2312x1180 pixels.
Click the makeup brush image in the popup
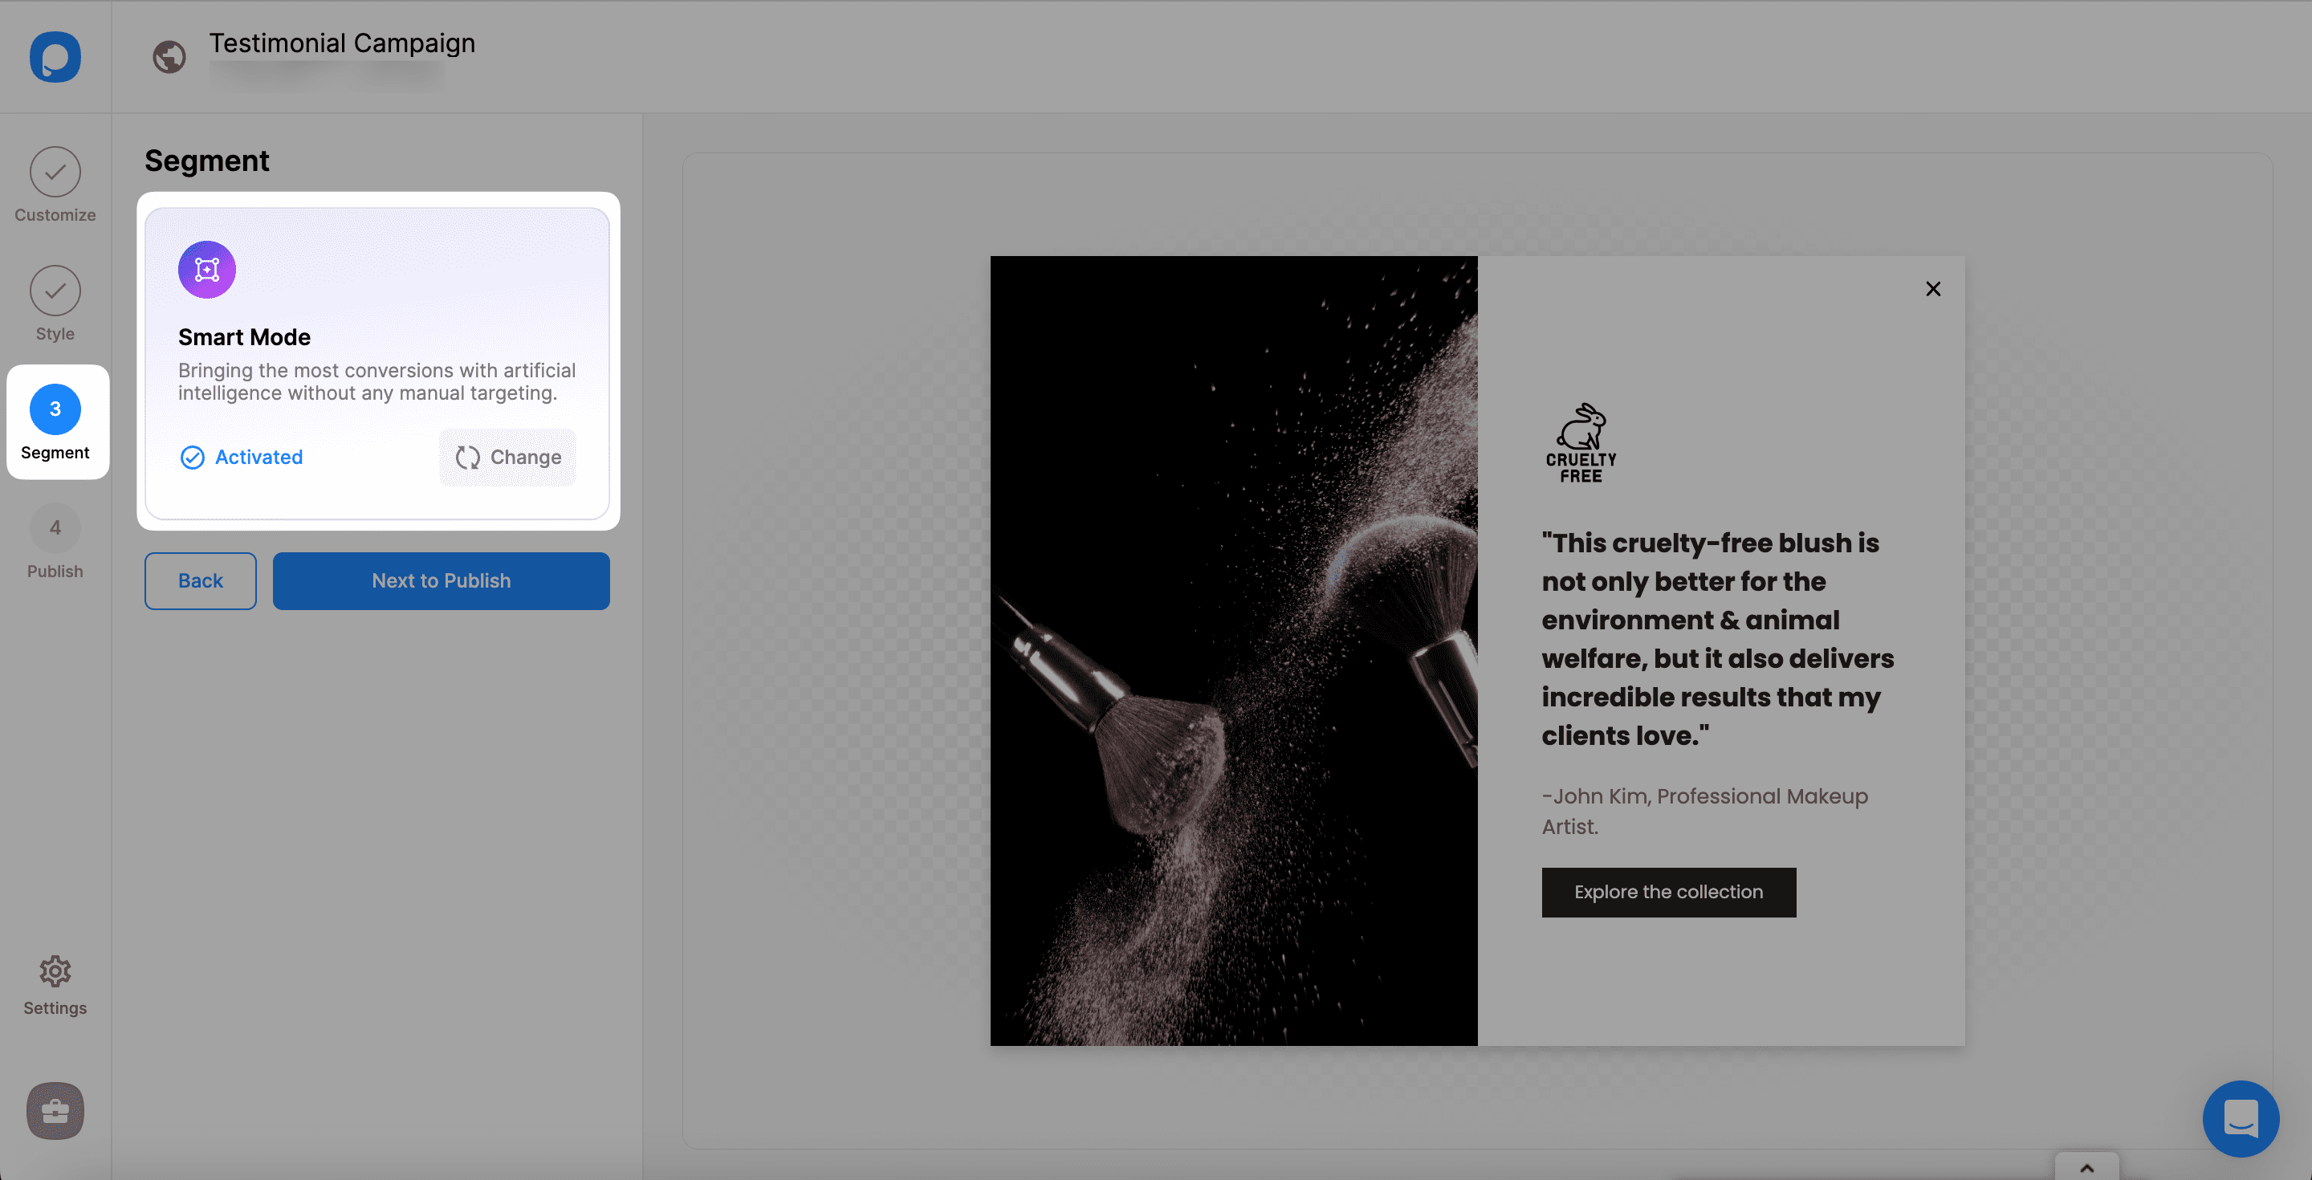[1233, 650]
